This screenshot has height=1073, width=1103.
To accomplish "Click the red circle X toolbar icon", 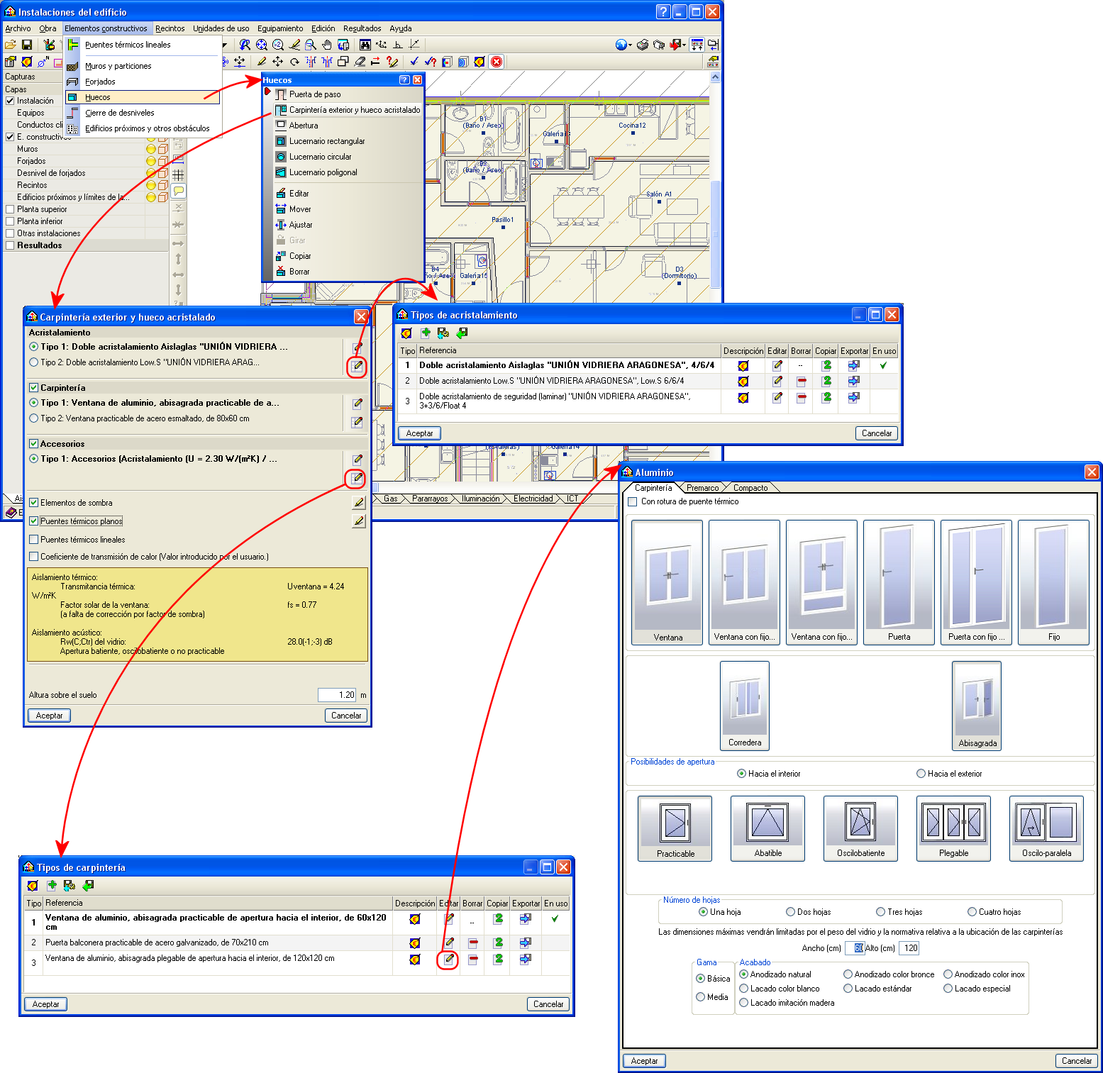I will click(497, 62).
